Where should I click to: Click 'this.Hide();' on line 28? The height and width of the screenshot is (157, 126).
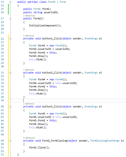38,59
